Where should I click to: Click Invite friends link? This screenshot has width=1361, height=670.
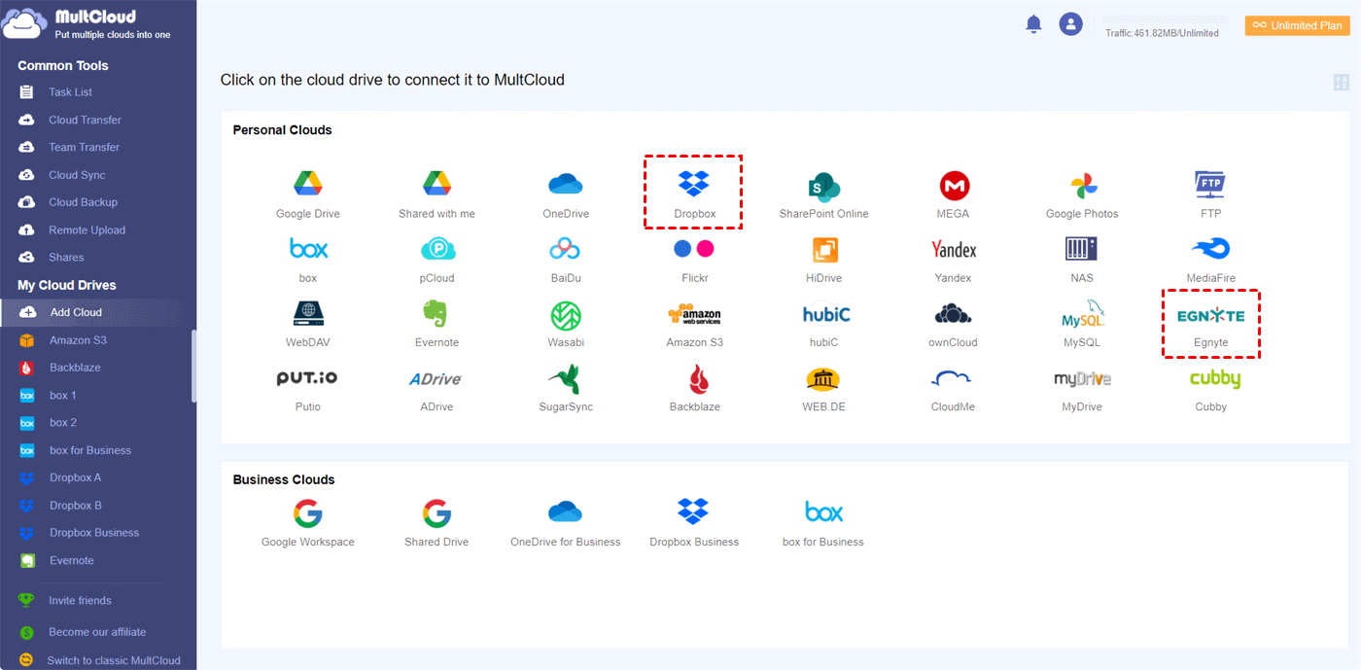[x=80, y=601]
